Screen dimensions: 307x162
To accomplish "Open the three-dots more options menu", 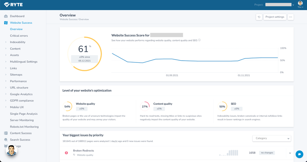I will tap(291, 17).
